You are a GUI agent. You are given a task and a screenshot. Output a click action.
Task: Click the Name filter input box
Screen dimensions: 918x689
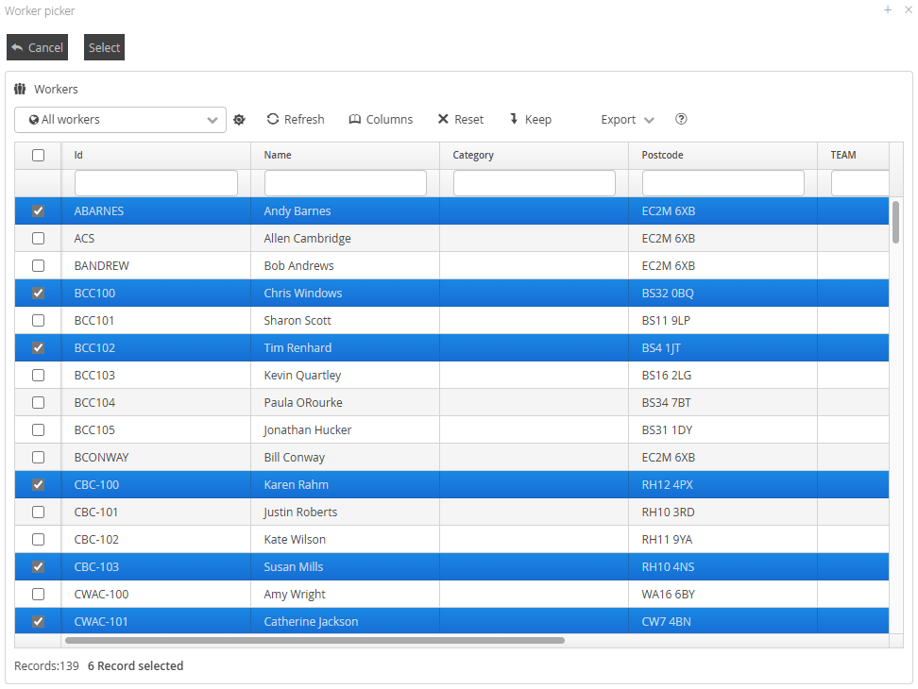(346, 183)
